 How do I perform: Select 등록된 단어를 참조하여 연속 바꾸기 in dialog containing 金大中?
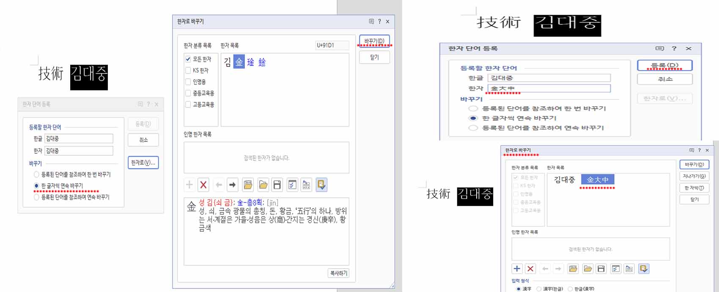(473, 128)
